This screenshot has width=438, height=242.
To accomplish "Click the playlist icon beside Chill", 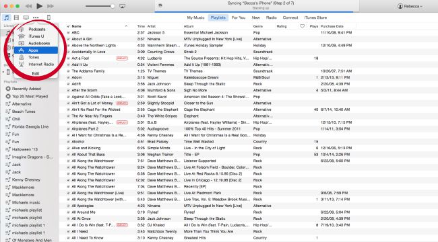I will coord(8,119).
